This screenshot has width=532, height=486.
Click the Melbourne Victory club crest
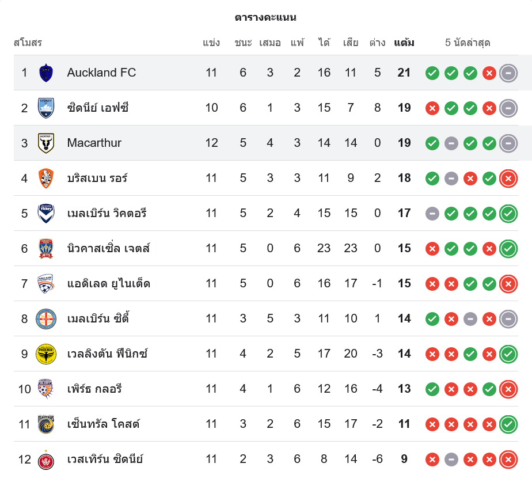46,213
